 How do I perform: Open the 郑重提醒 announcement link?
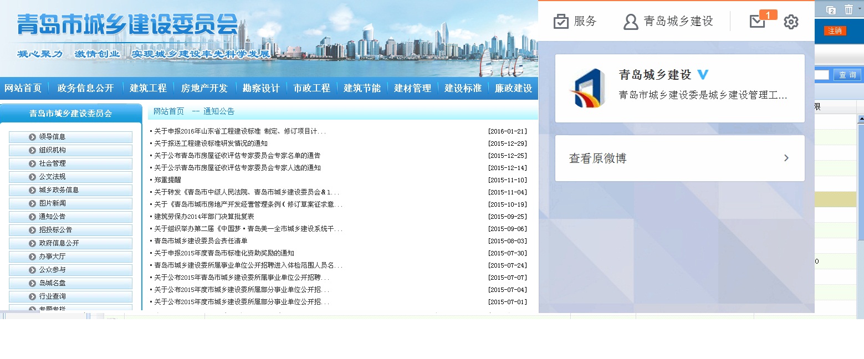(167, 180)
